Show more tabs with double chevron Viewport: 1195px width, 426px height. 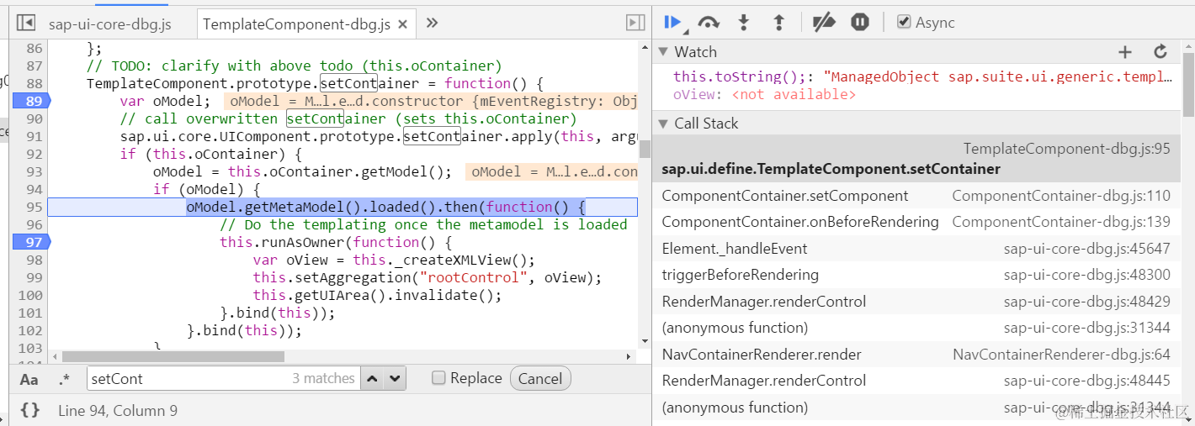[432, 23]
